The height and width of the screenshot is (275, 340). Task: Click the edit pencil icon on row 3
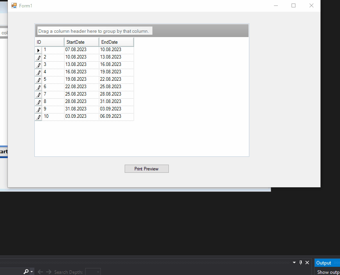click(x=38, y=65)
